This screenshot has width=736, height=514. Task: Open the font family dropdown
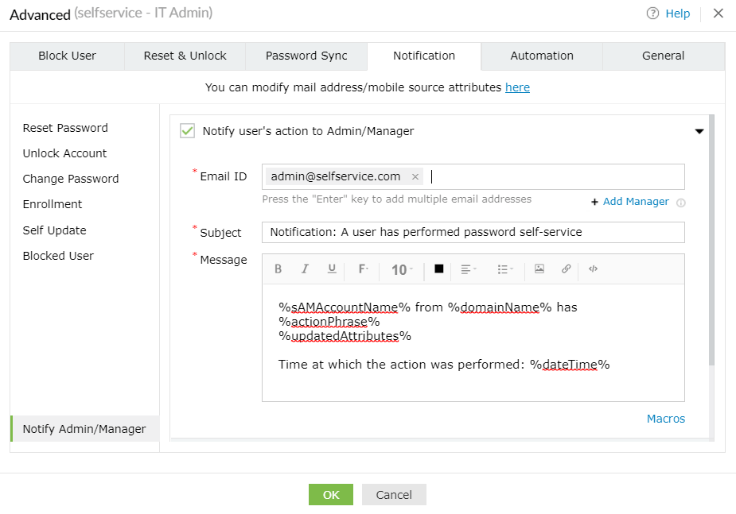[x=363, y=269]
